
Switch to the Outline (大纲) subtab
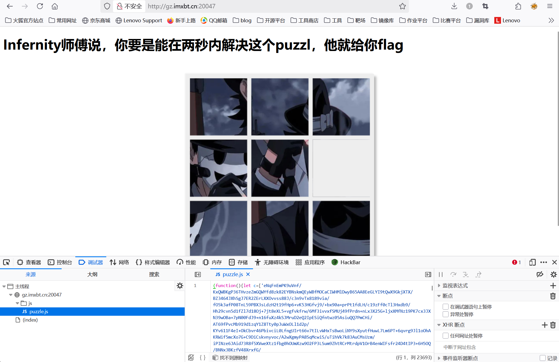tap(92, 274)
